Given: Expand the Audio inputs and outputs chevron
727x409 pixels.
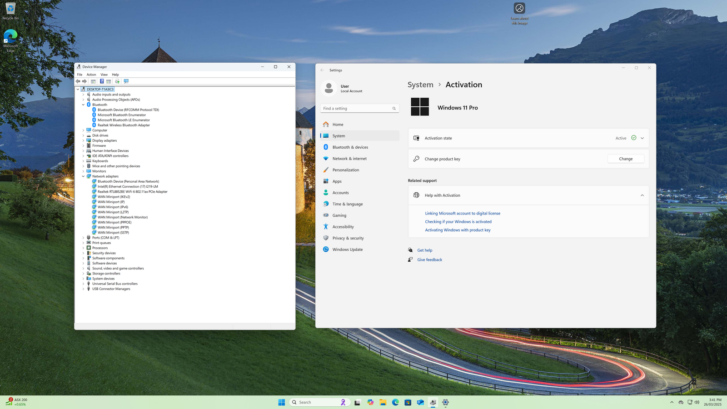Looking at the screenshot, I should 83,95.
